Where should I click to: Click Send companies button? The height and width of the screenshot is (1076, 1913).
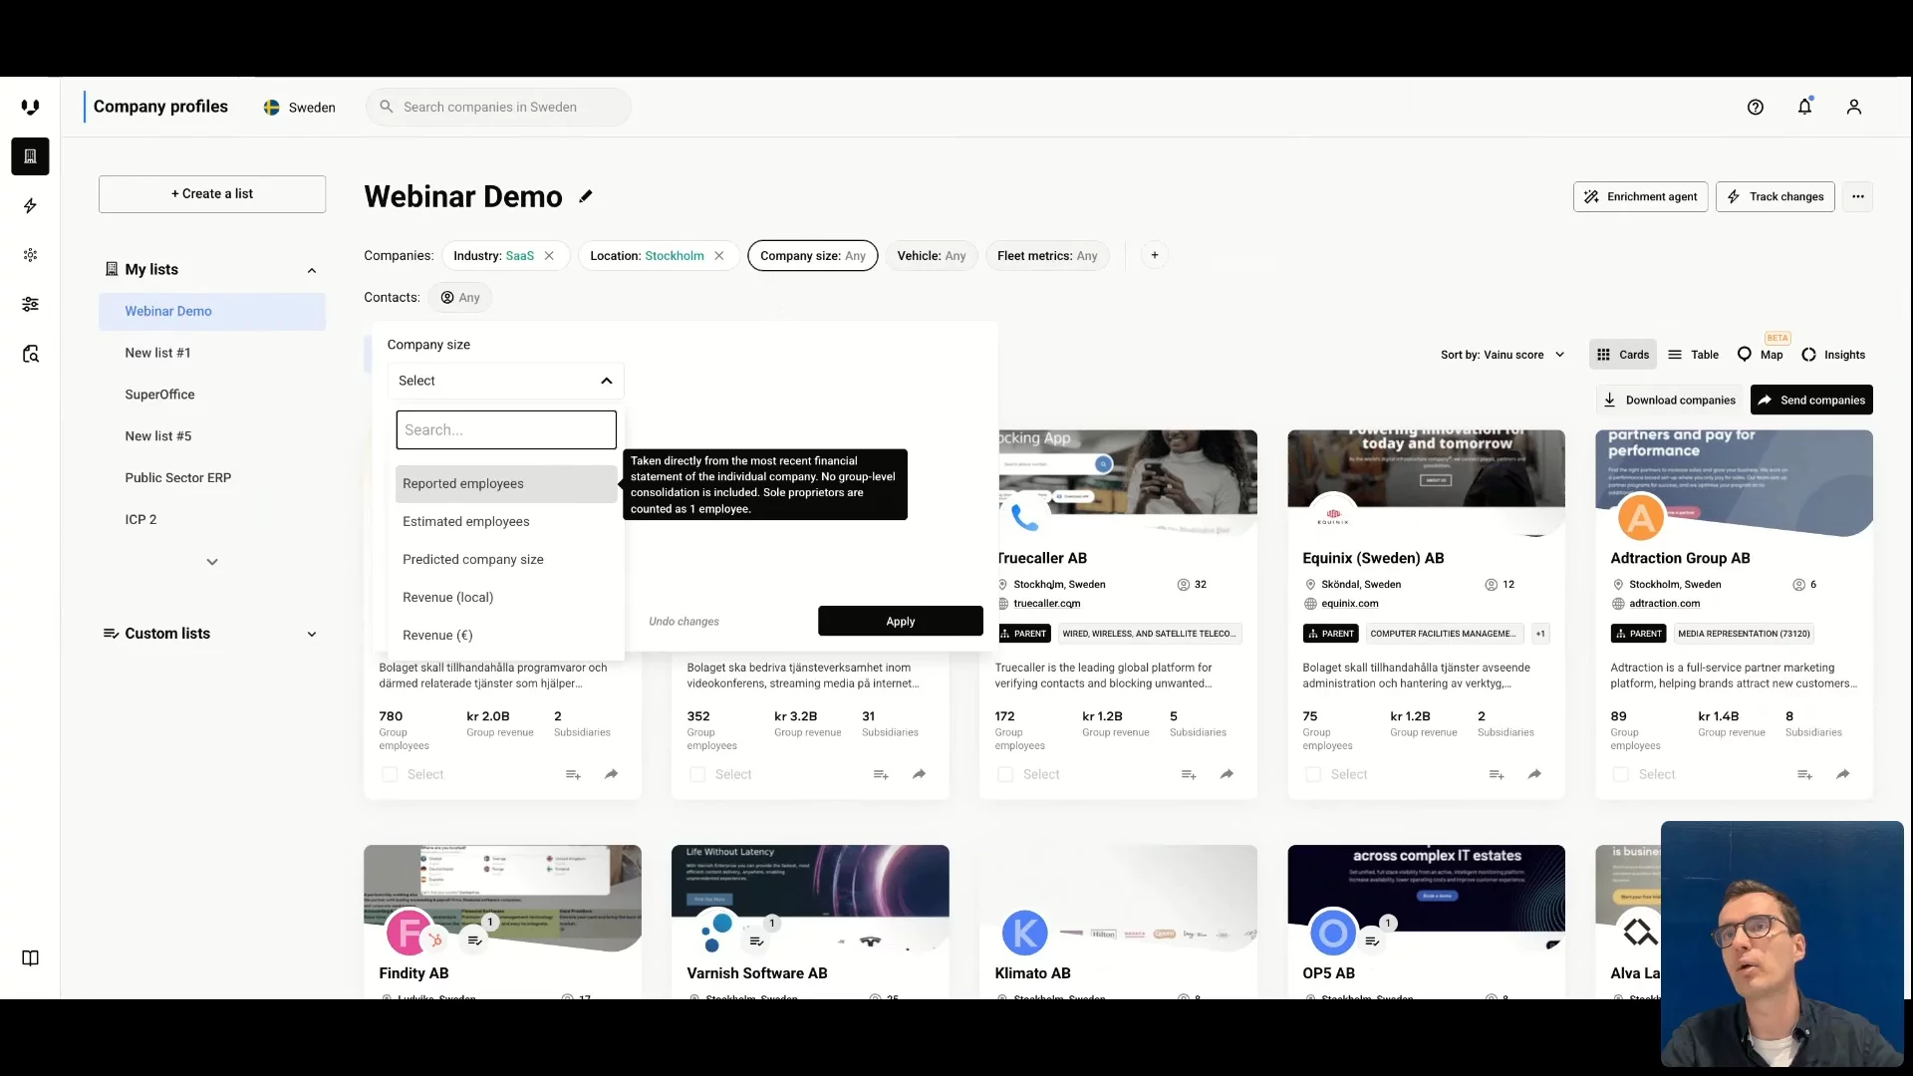1811,401
